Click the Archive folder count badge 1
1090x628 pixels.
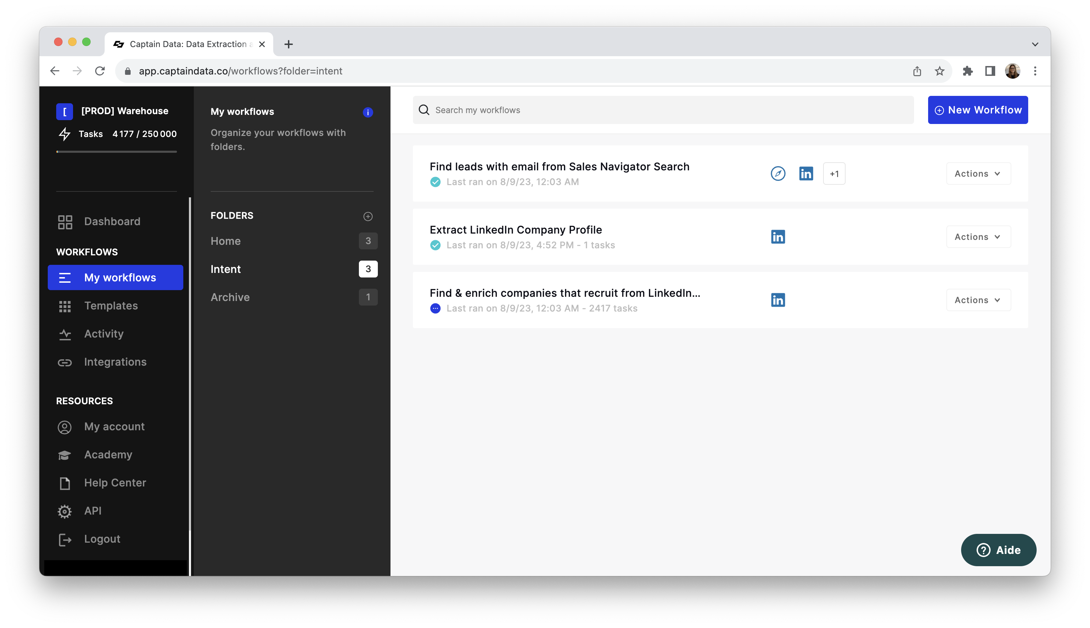tap(368, 297)
